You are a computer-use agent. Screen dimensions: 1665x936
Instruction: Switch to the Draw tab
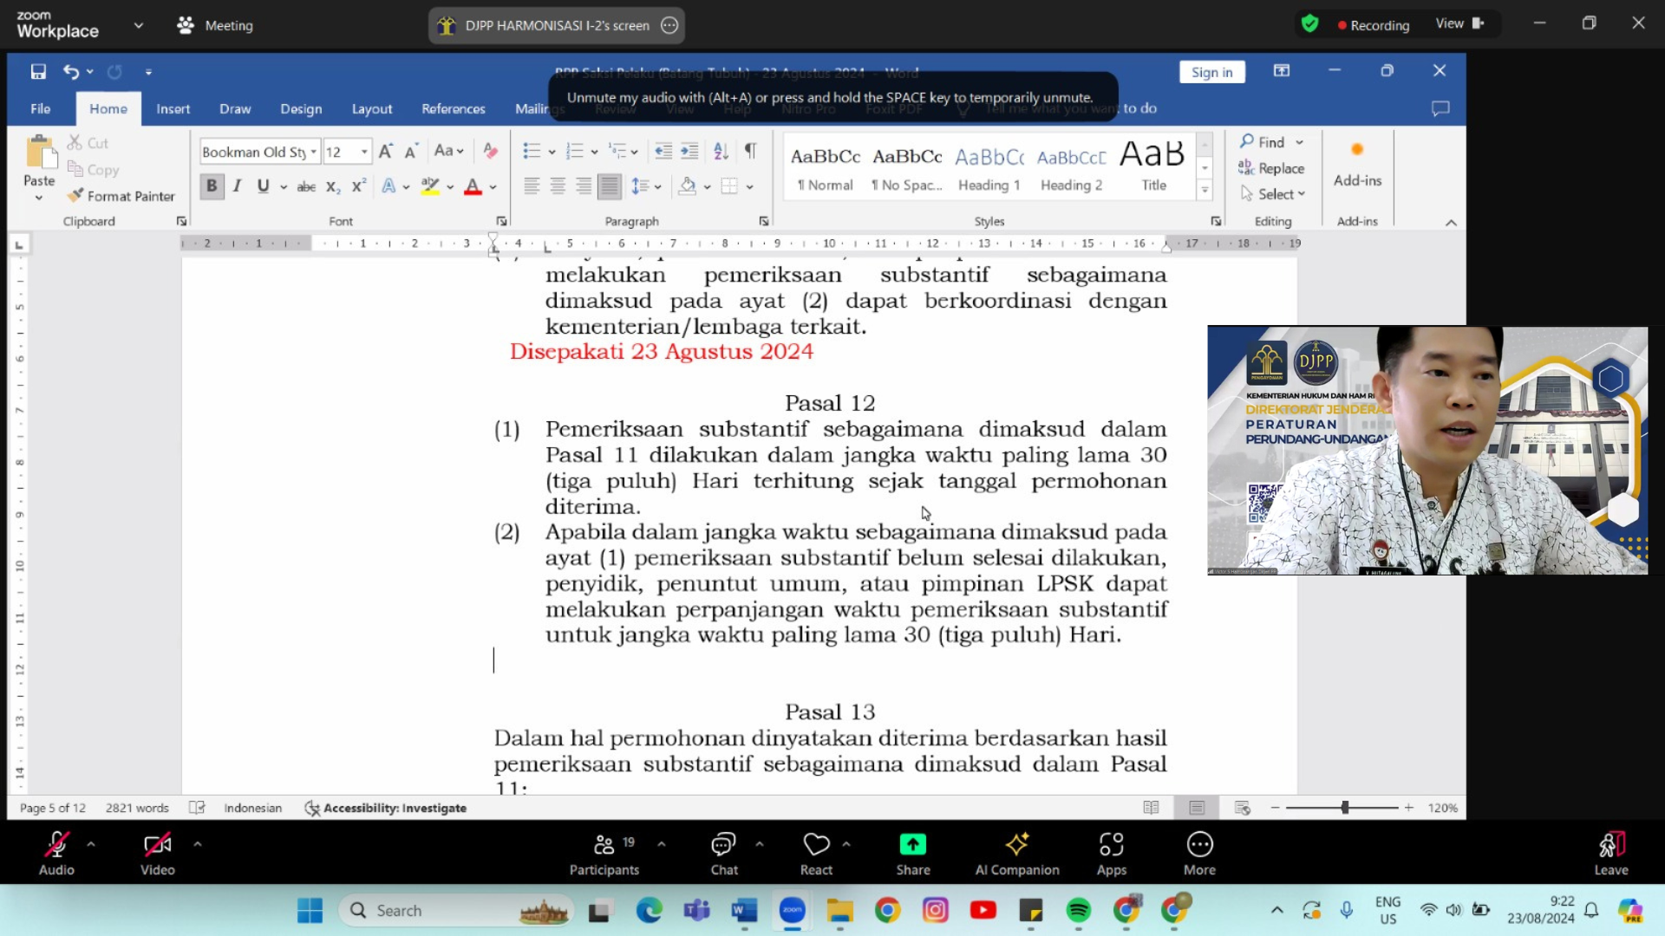tap(235, 108)
